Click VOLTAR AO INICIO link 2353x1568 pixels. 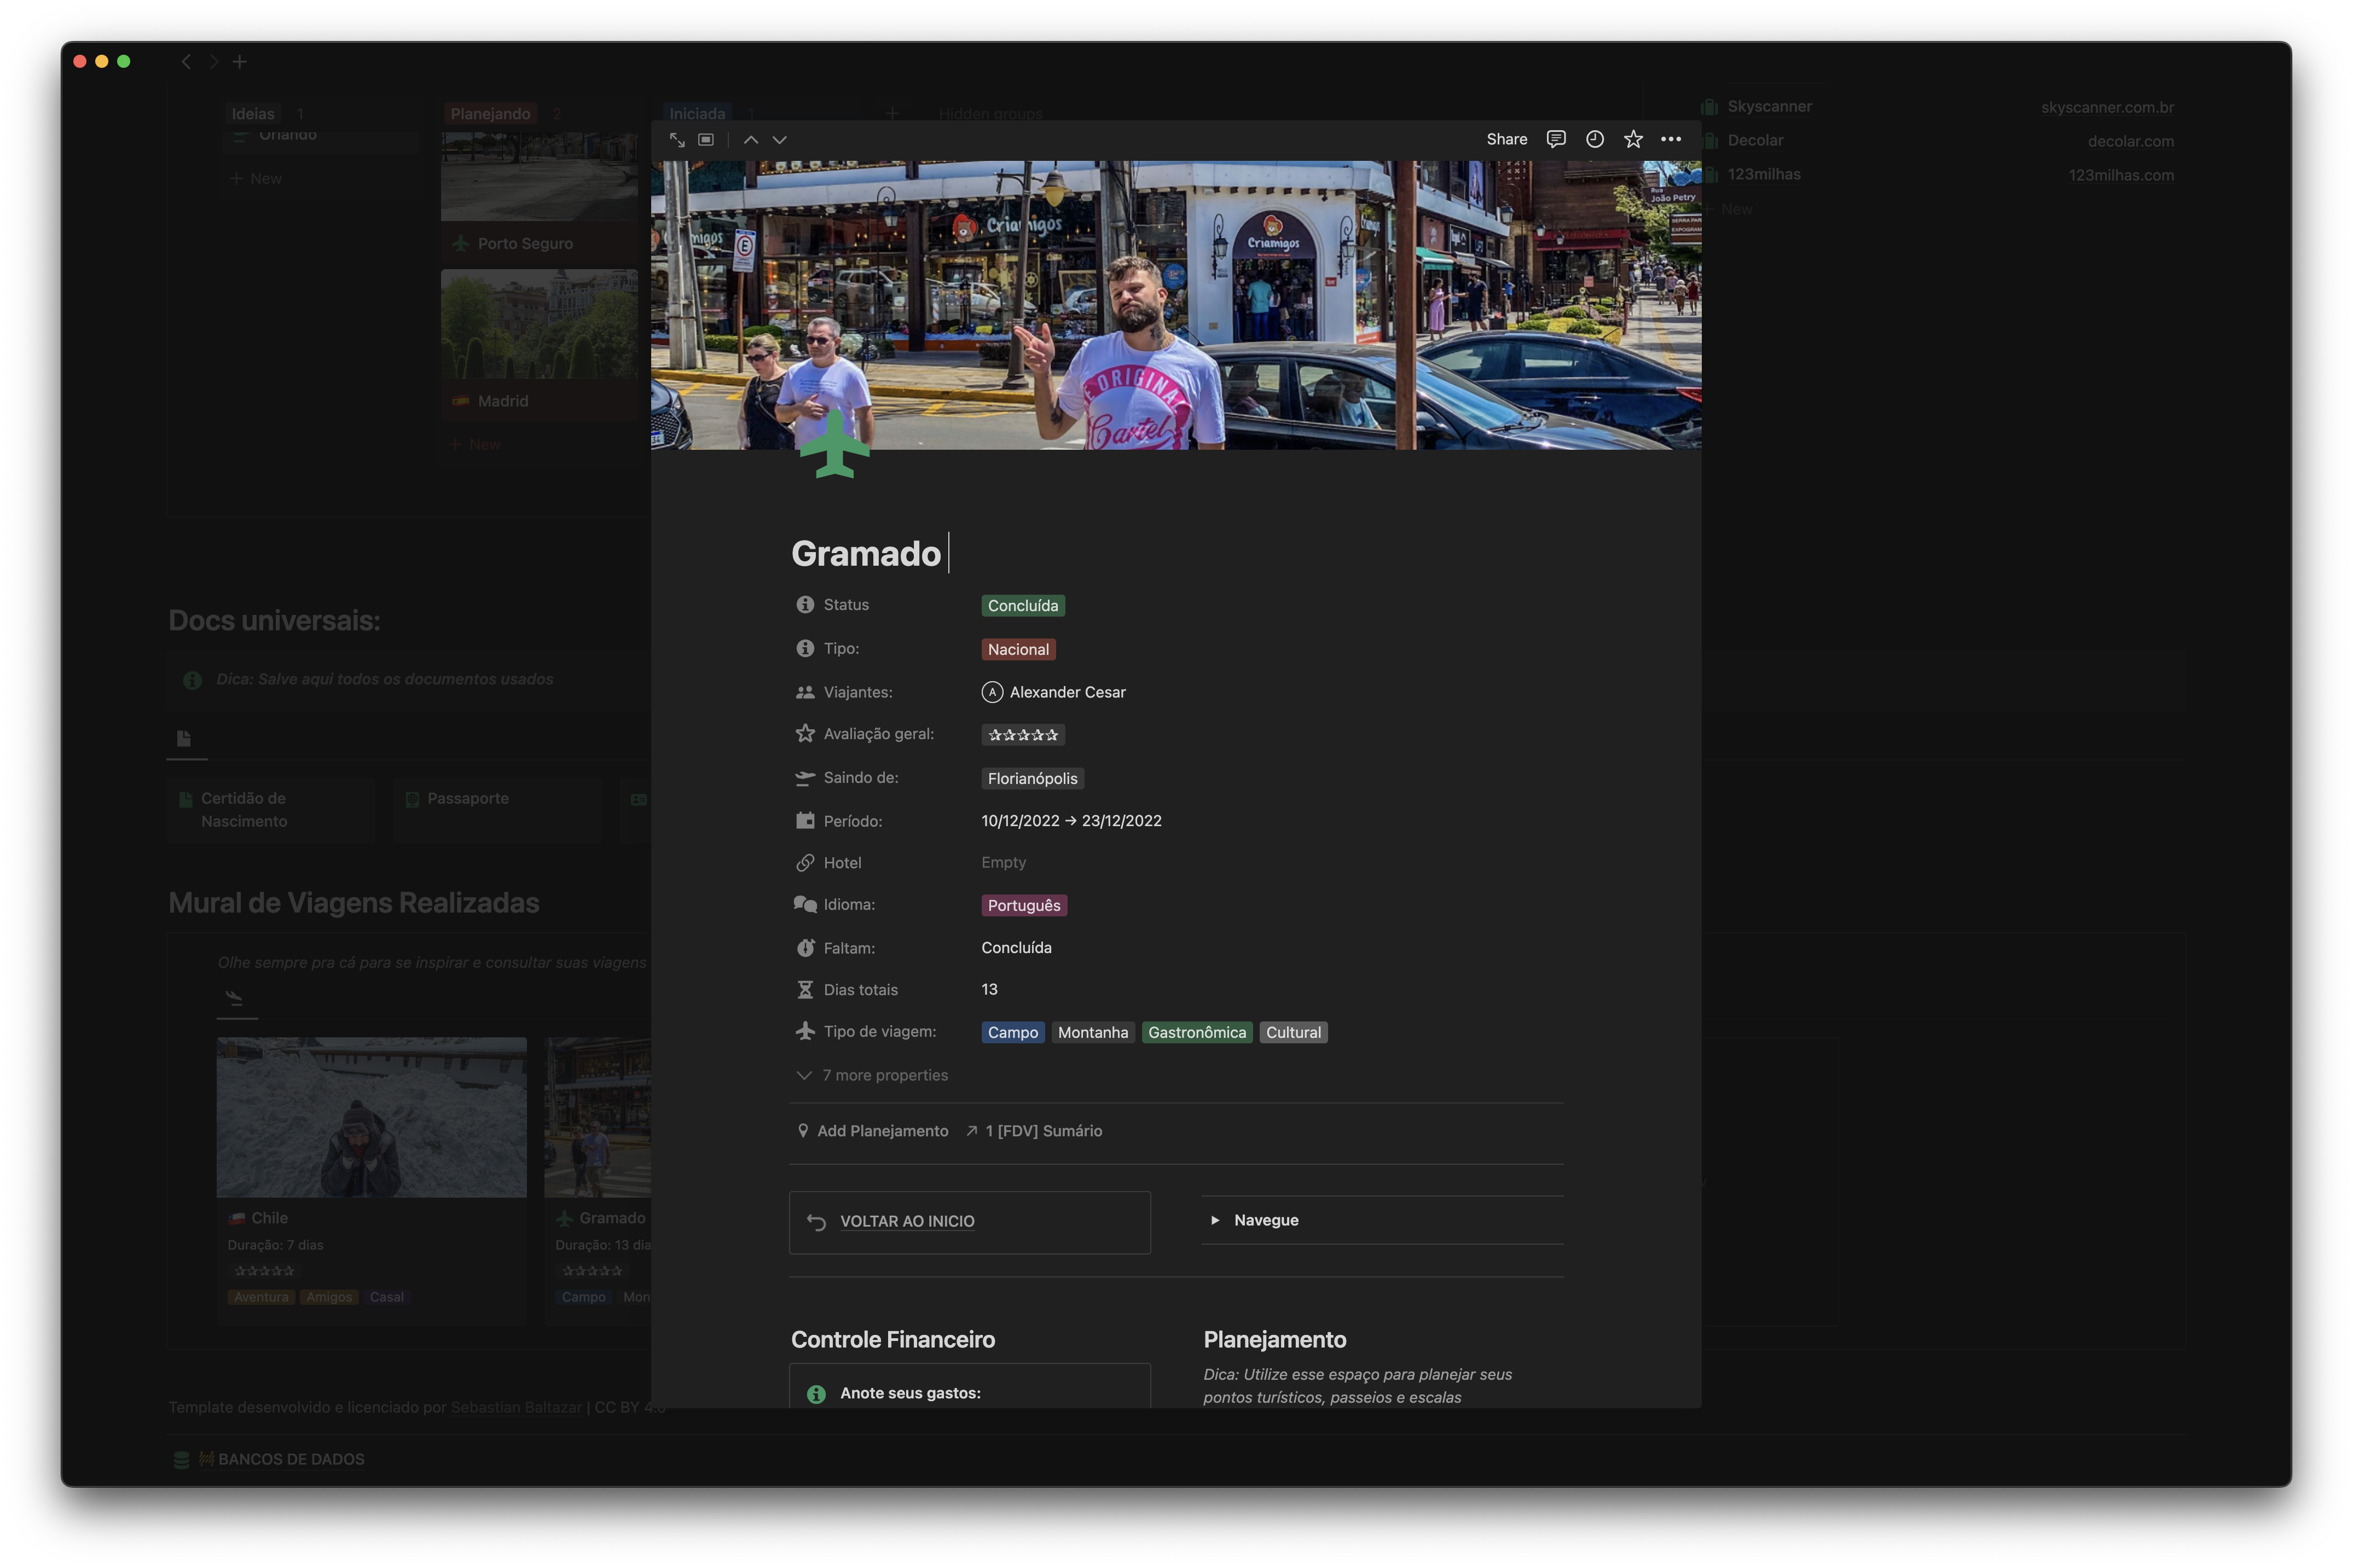pyautogui.click(x=907, y=1222)
